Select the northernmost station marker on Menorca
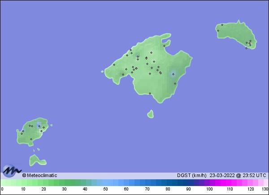Viewport: 269px width, 195px height. (222, 25)
